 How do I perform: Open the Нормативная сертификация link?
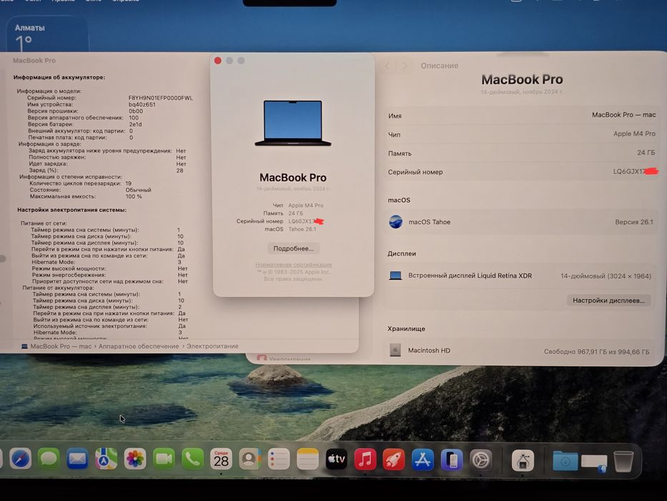294,265
